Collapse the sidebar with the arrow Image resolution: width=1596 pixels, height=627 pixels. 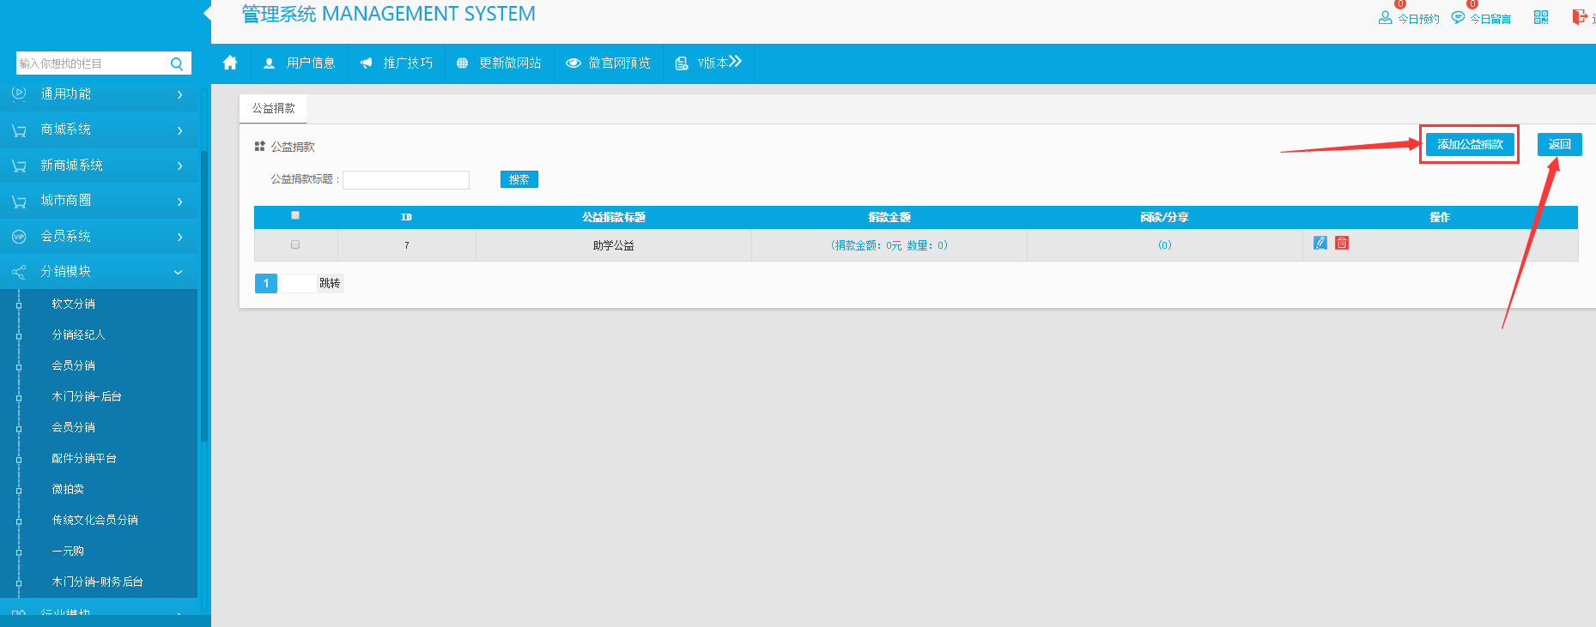click(207, 13)
